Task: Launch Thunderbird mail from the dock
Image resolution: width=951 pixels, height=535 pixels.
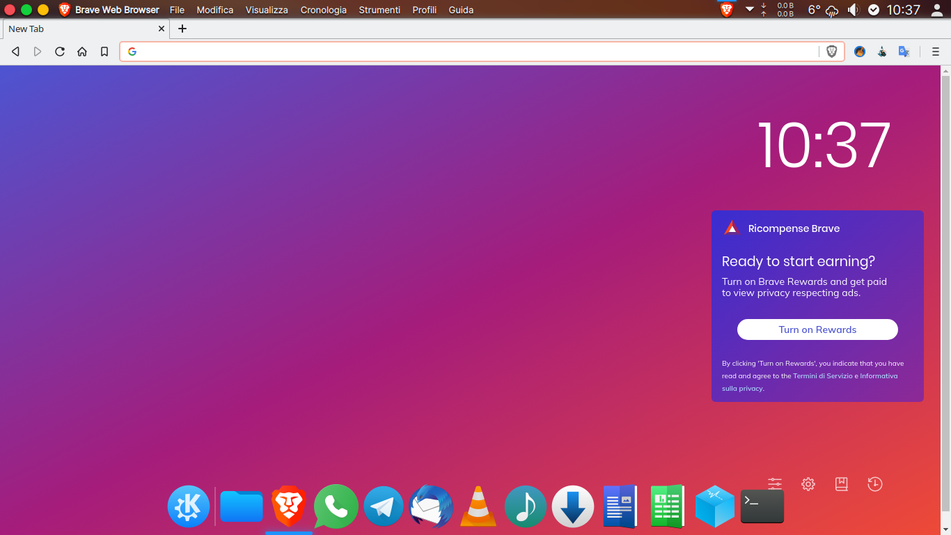Action: tap(431, 506)
